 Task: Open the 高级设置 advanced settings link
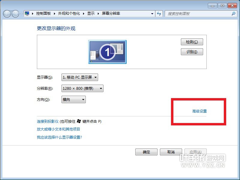(x=199, y=111)
